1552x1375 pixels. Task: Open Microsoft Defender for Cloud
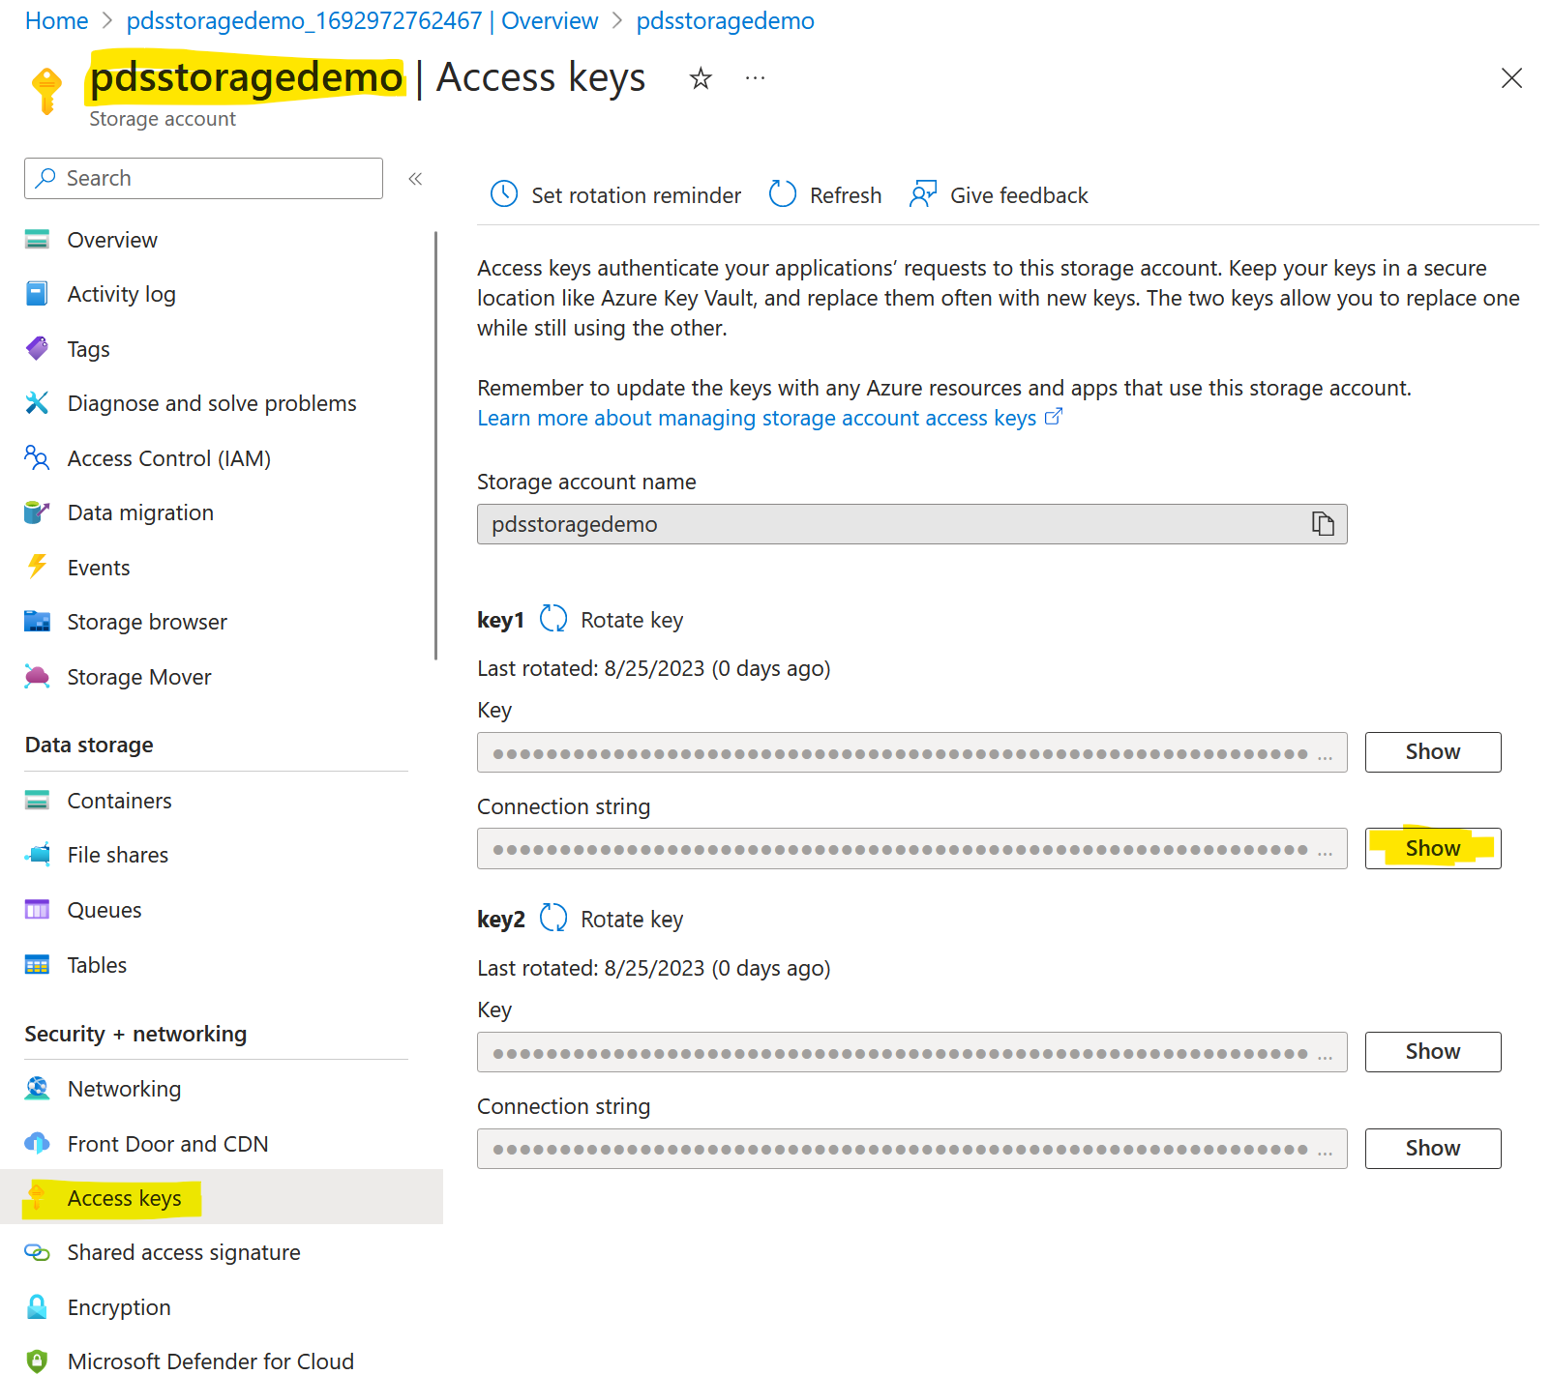coord(210,1360)
